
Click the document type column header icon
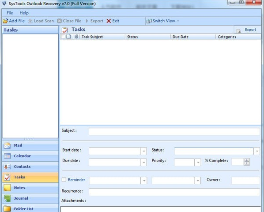coord(68,37)
